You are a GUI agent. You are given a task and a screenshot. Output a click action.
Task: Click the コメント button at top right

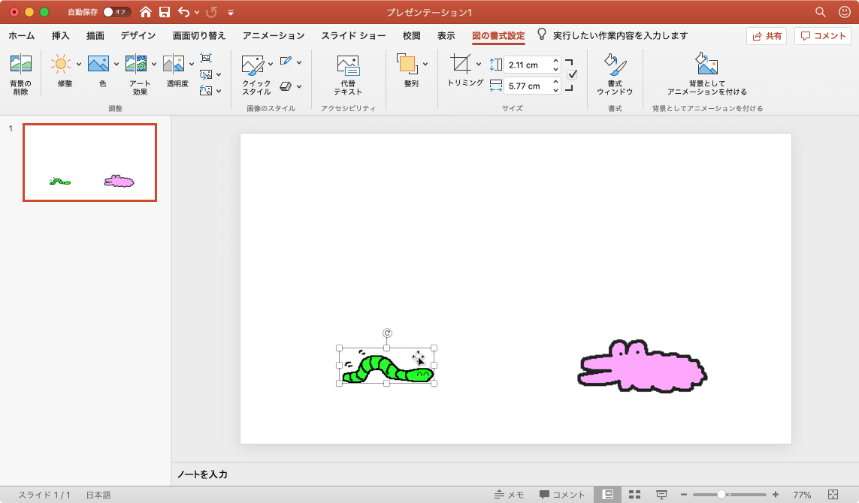point(822,36)
